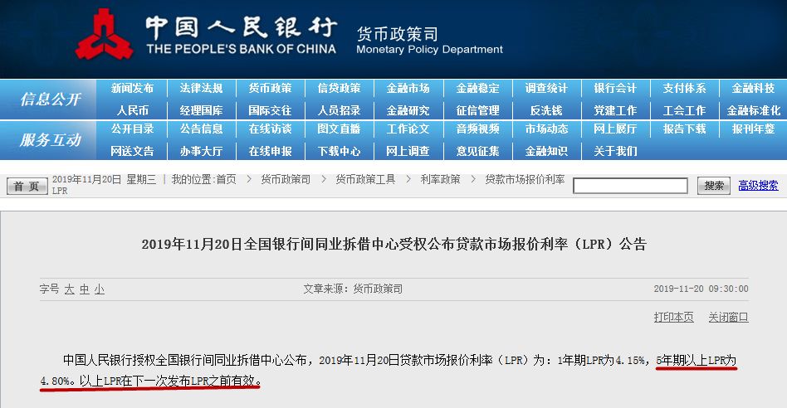Click the timestamp 2019-11-20 09:30:00
This screenshot has width=787, height=408.
(x=701, y=289)
